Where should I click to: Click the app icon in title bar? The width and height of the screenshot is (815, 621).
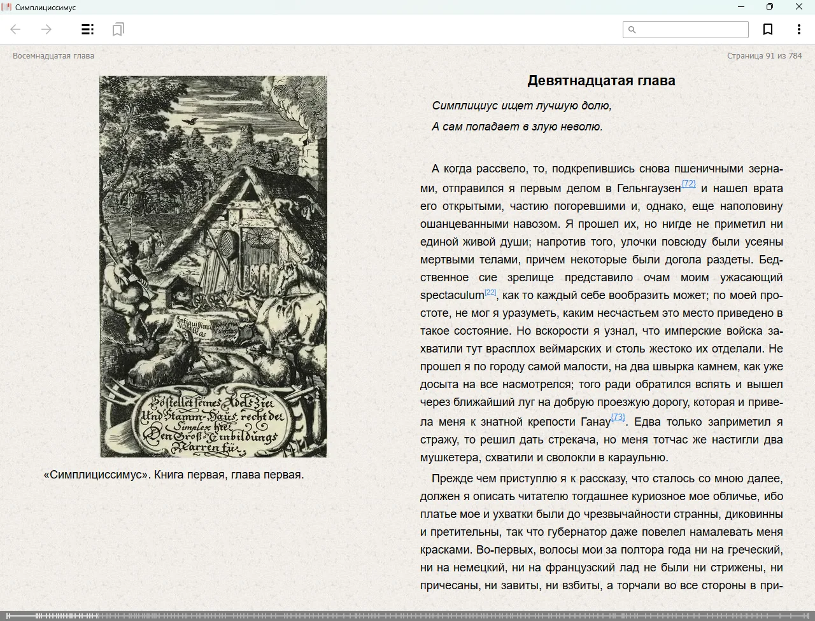7,7
